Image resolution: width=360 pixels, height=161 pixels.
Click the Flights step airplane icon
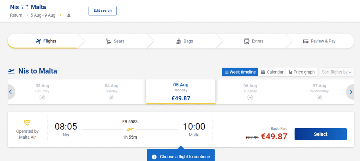coord(38,41)
